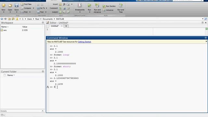Viewport: 208px width, 117px height.
Task: Click the Raul path segment
Action: pyautogui.click(x=37, y=19)
